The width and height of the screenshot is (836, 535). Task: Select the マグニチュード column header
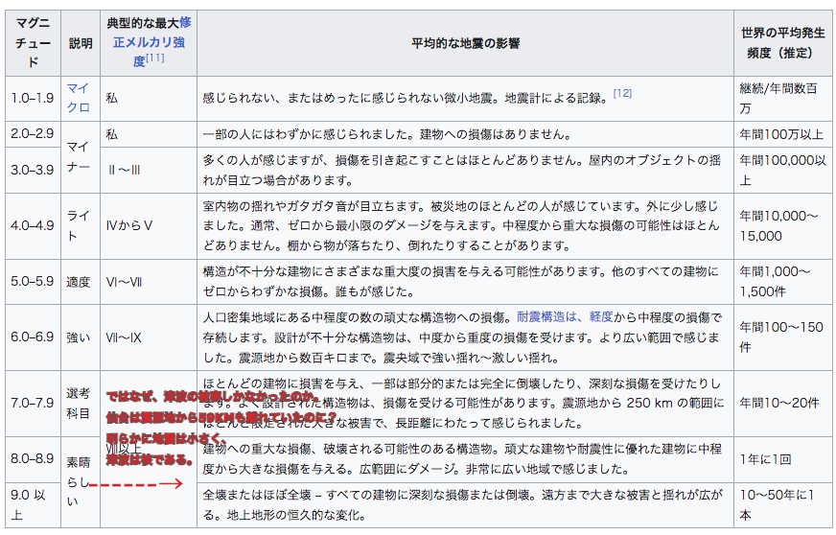[x=33, y=43]
